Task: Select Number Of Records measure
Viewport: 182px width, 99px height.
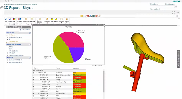Action: pyautogui.click(x=15, y=62)
